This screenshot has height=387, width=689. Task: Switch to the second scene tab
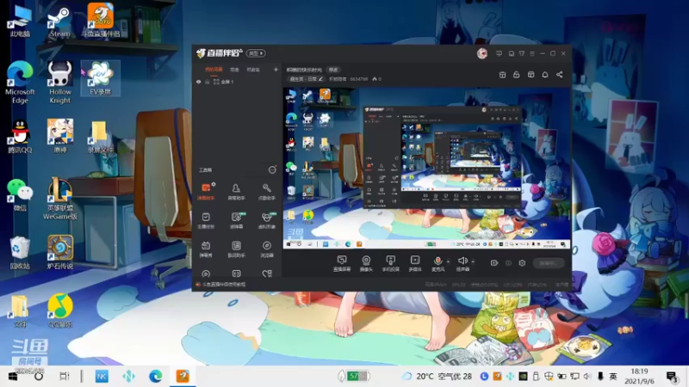[234, 70]
